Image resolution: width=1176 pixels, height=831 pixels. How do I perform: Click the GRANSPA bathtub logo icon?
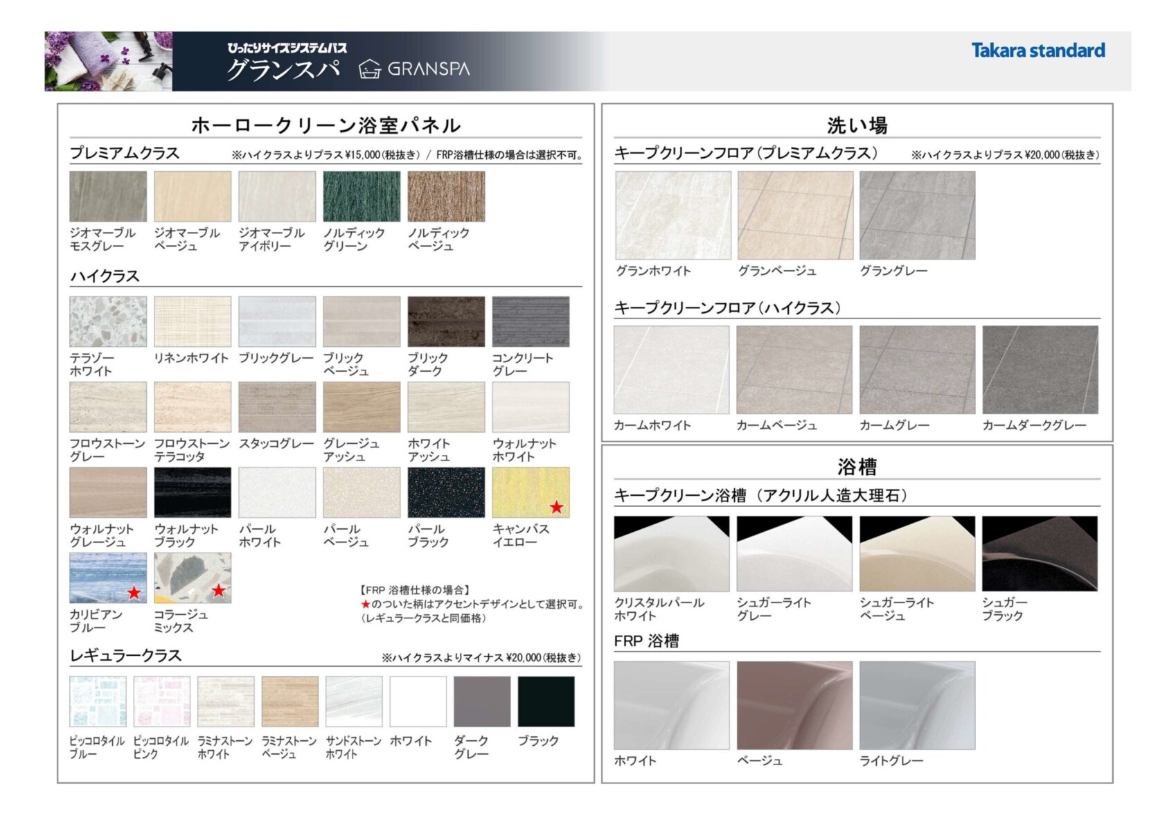370,69
